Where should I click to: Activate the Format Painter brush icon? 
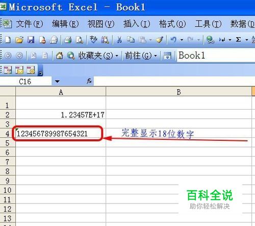[160, 40]
